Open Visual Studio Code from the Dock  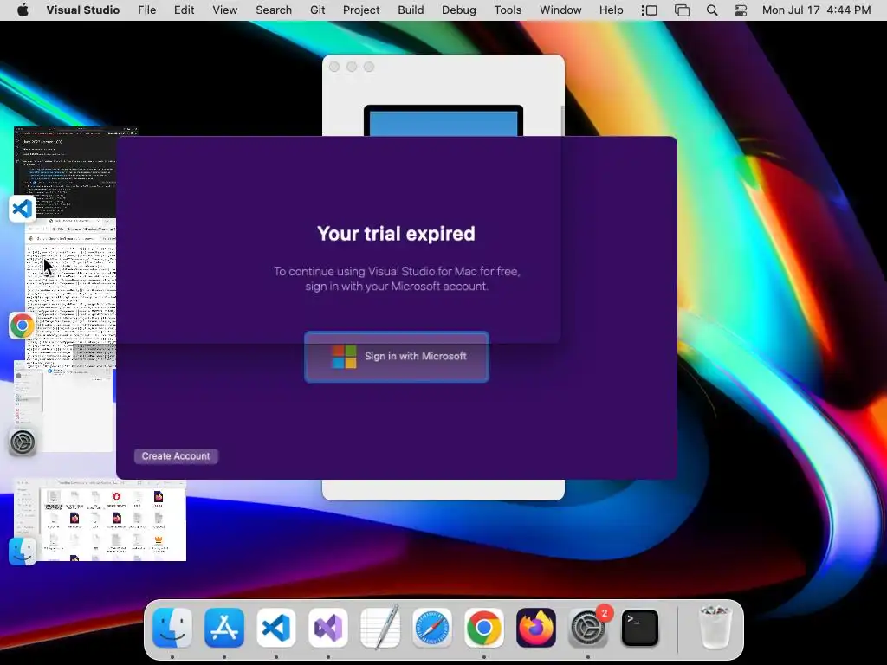(x=276, y=628)
